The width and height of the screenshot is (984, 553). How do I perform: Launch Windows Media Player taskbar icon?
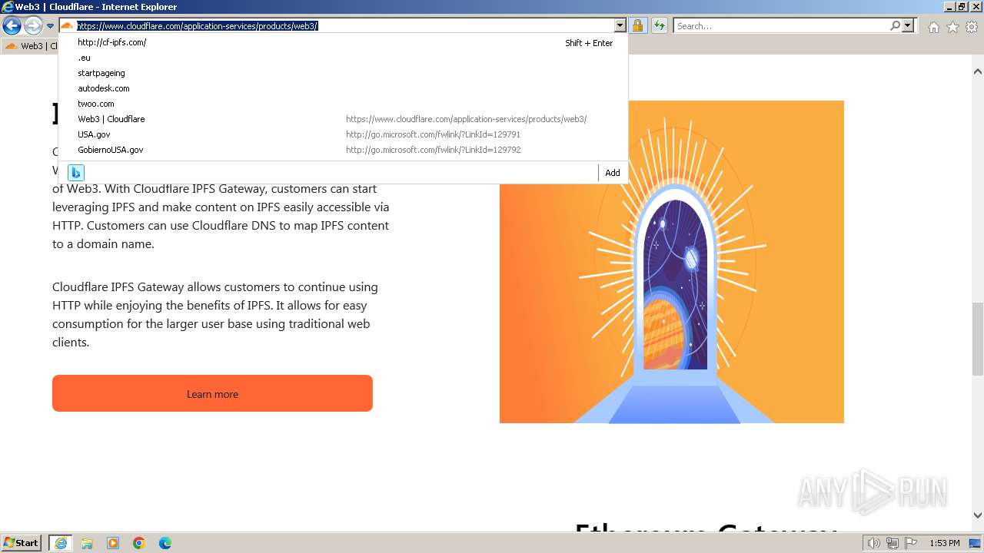click(113, 543)
